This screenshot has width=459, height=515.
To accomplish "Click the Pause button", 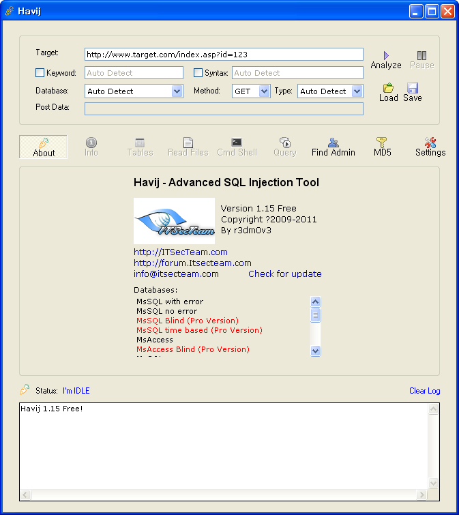I will point(422,60).
